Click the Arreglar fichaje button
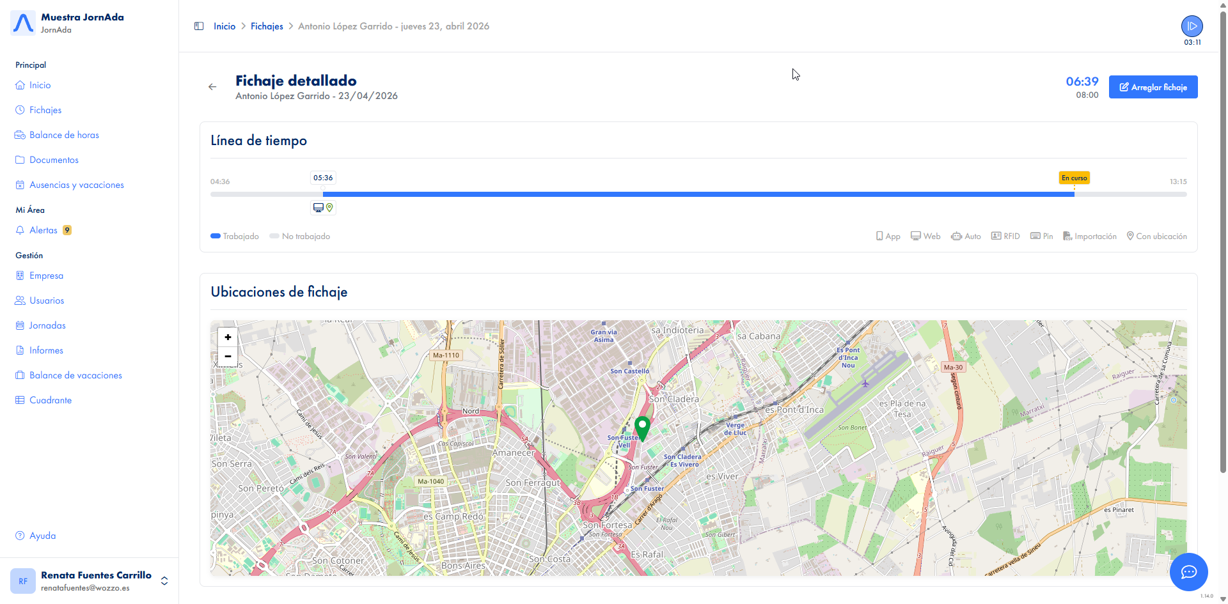The height and width of the screenshot is (604, 1228). click(1153, 87)
